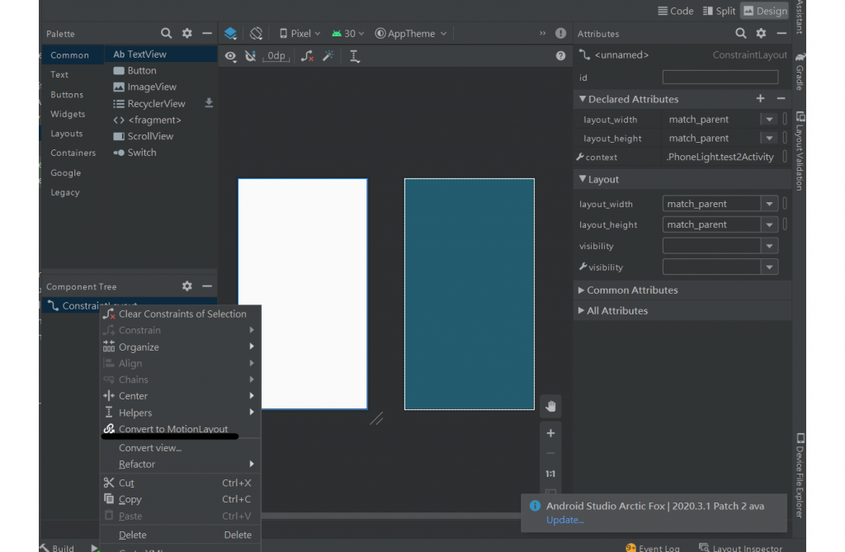
Task: Open Organize submenu
Action: (x=181, y=347)
